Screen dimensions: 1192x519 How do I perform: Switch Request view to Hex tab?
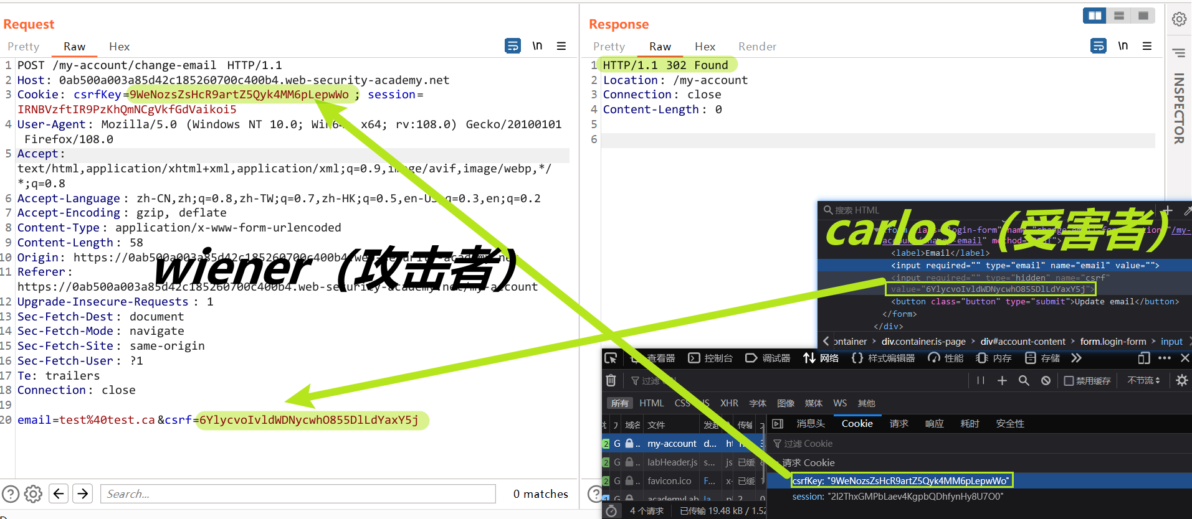tap(119, 47)
